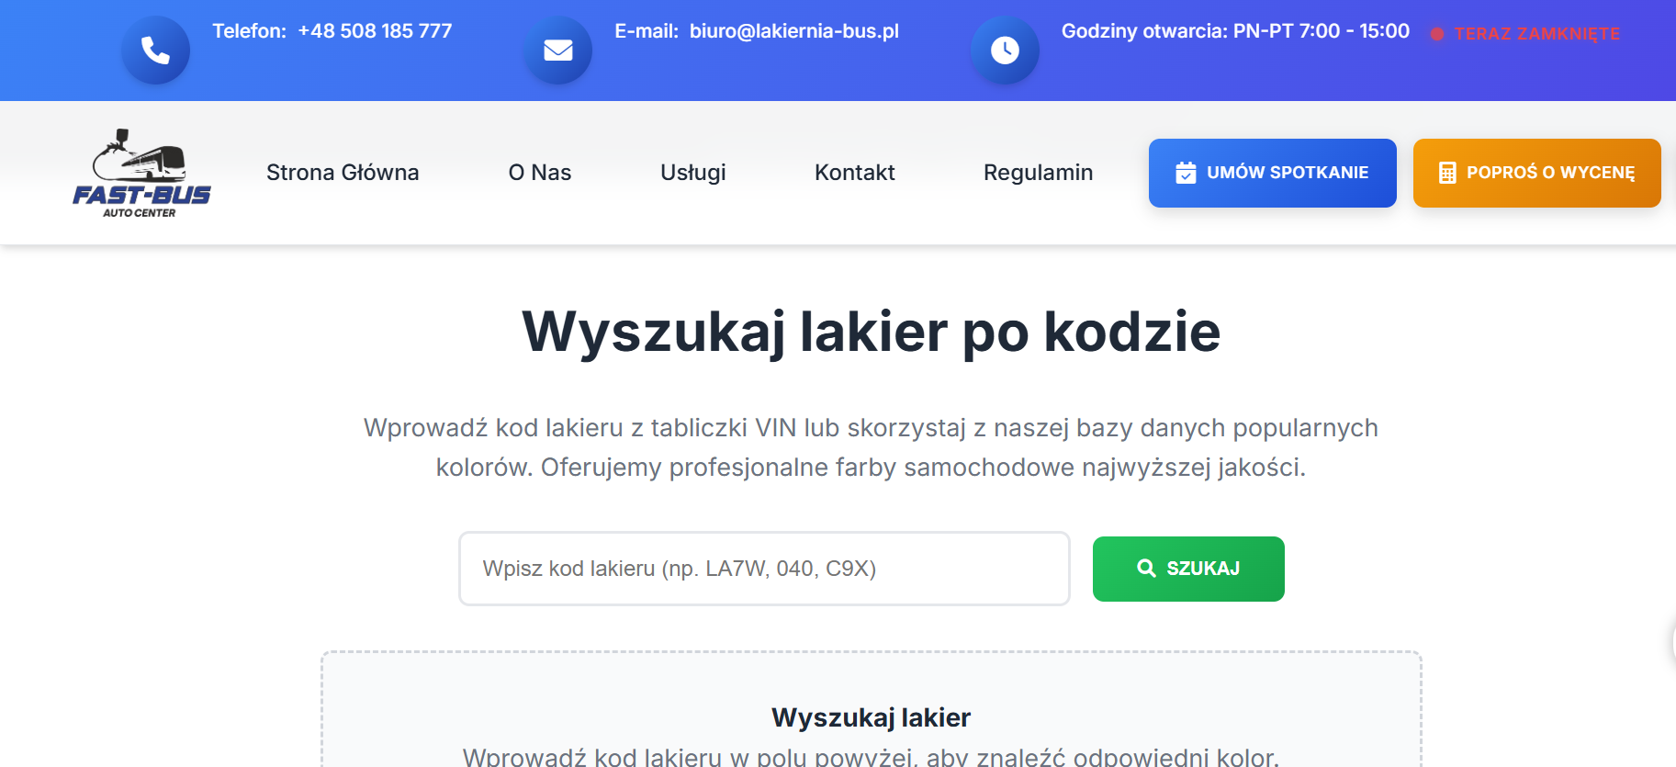Click the calculator icon on Poproś o wycenę
Screen dimensions: 1676x767
(1447, 173)
